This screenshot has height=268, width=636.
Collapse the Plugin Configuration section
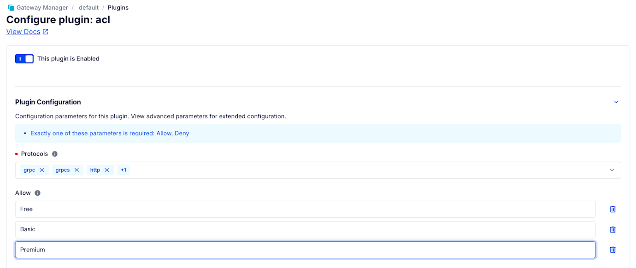(x=616, y=102)
